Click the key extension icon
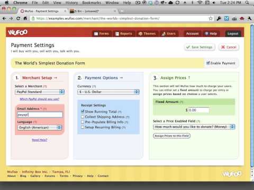The image size is (254, 190). pyautogui.click(x=219, y=18)
